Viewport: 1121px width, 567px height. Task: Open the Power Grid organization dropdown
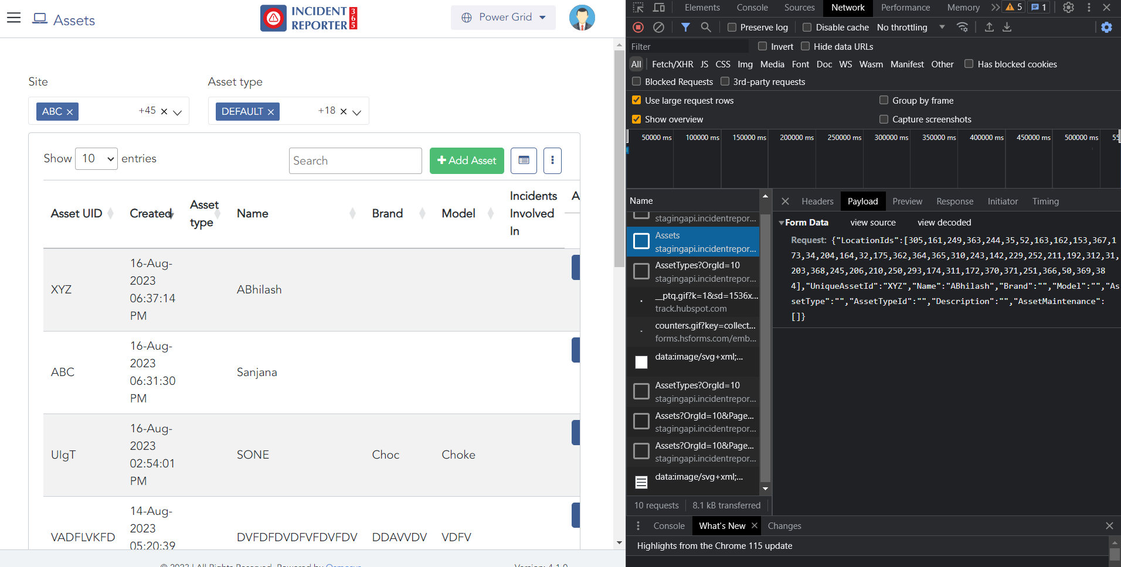(503, 18)
